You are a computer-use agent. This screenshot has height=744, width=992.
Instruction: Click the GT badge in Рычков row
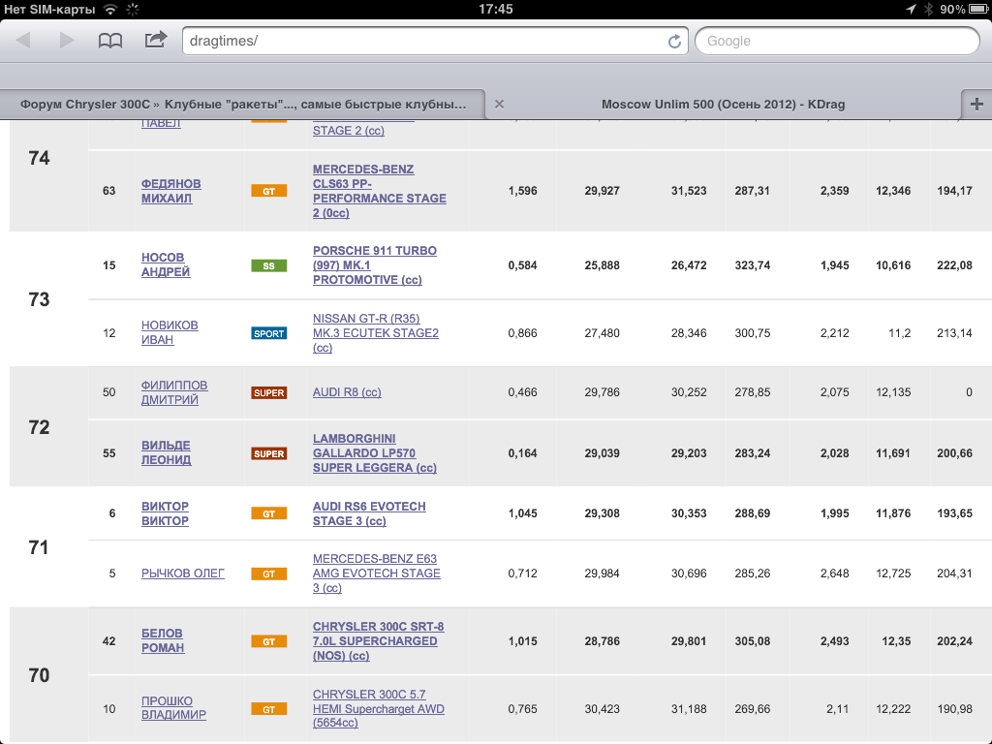click(x=269, y=573)
